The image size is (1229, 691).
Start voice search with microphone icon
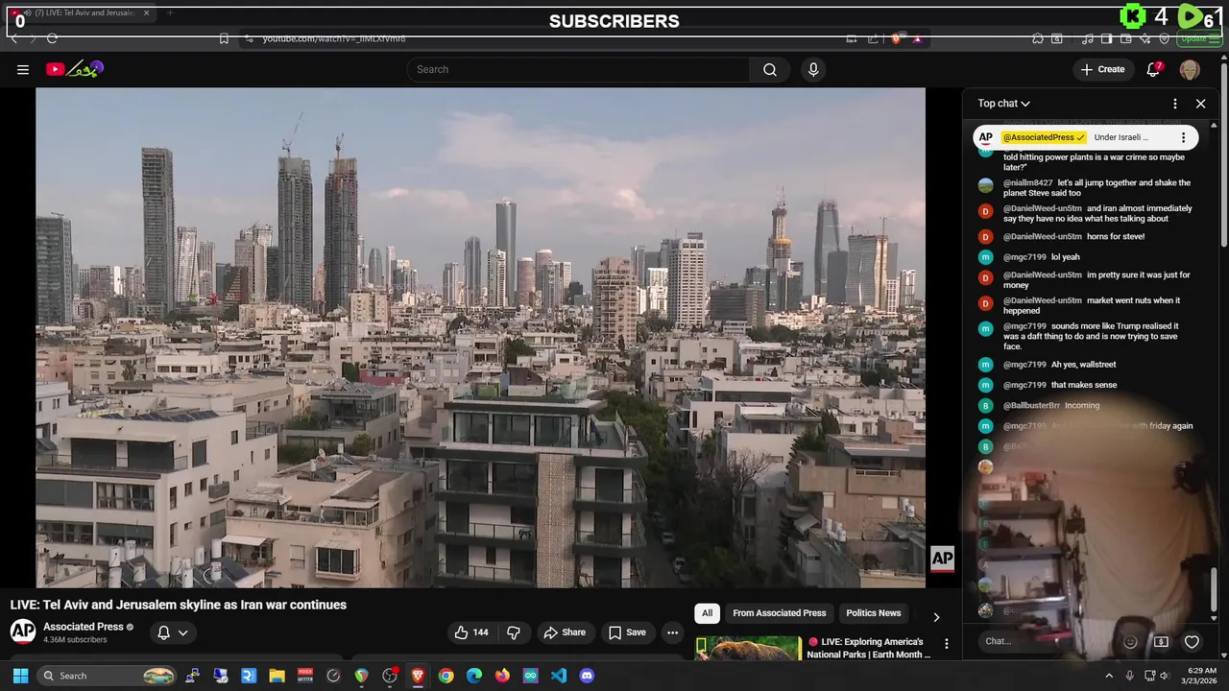tap(813, 69)
